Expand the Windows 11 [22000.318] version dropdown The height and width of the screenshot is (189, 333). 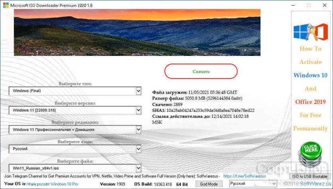click(x=75, y=110)
